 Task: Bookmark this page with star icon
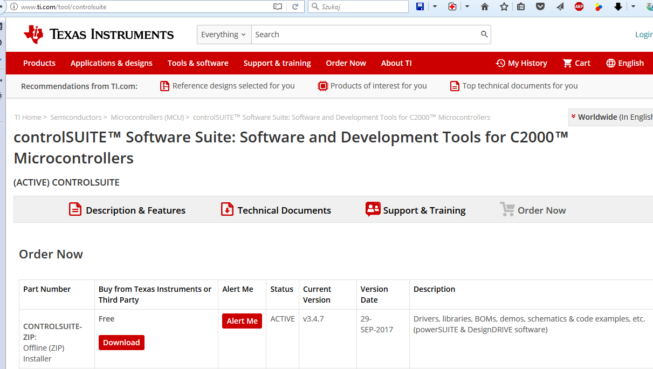(x=504, y=6)
